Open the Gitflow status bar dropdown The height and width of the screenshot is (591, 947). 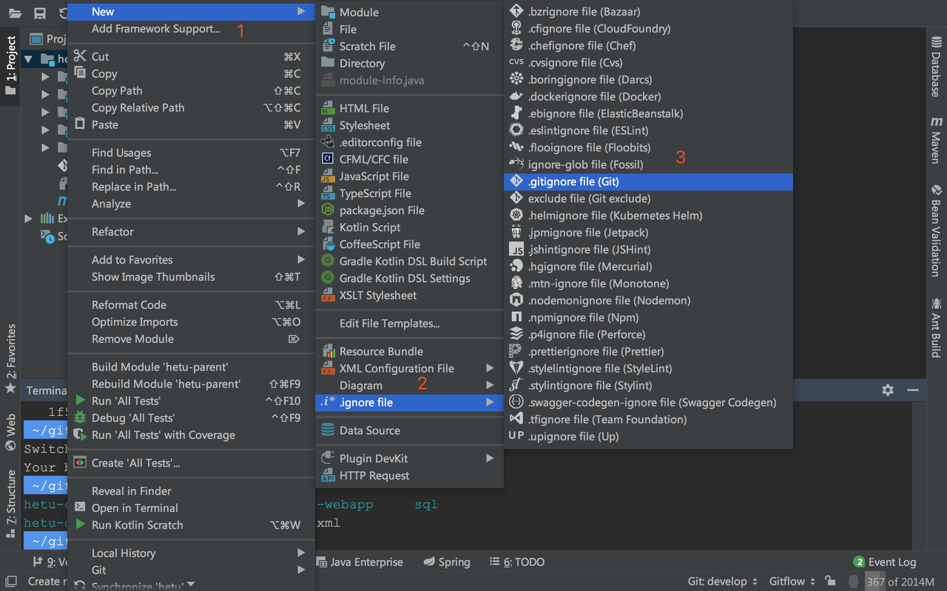tap(792, 581)
